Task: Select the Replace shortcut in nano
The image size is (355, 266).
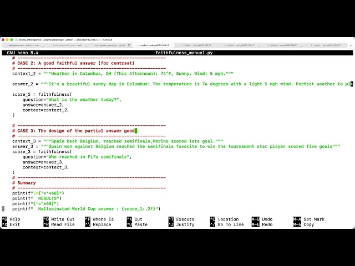Action: [x=98, y=224]
